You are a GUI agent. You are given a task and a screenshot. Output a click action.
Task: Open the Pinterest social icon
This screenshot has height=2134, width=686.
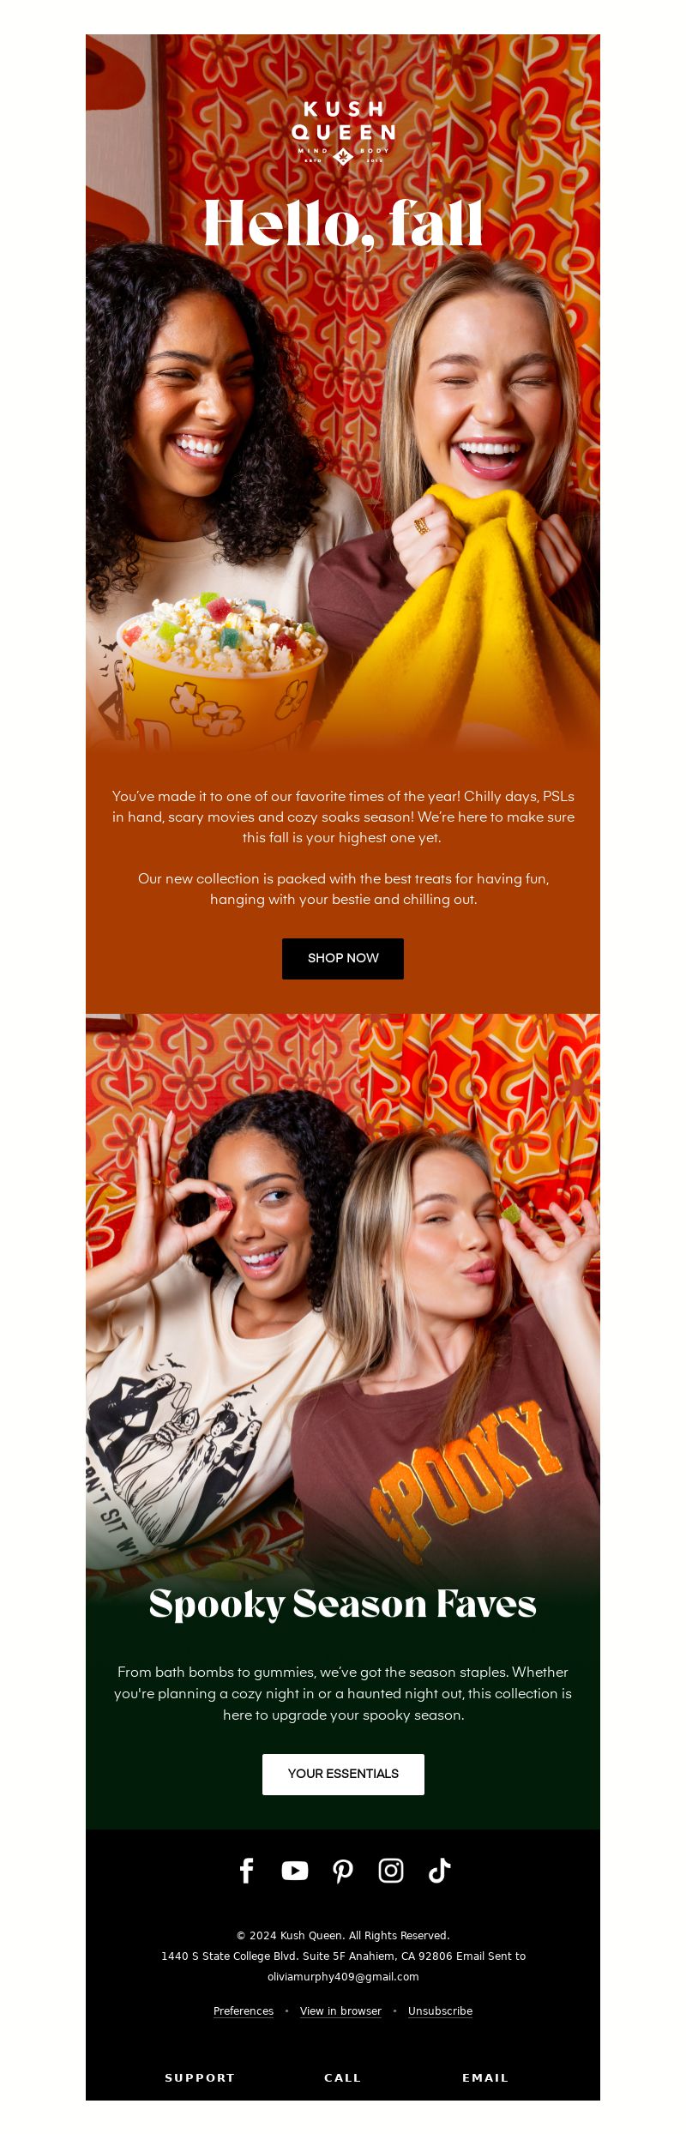point(343,1872)
